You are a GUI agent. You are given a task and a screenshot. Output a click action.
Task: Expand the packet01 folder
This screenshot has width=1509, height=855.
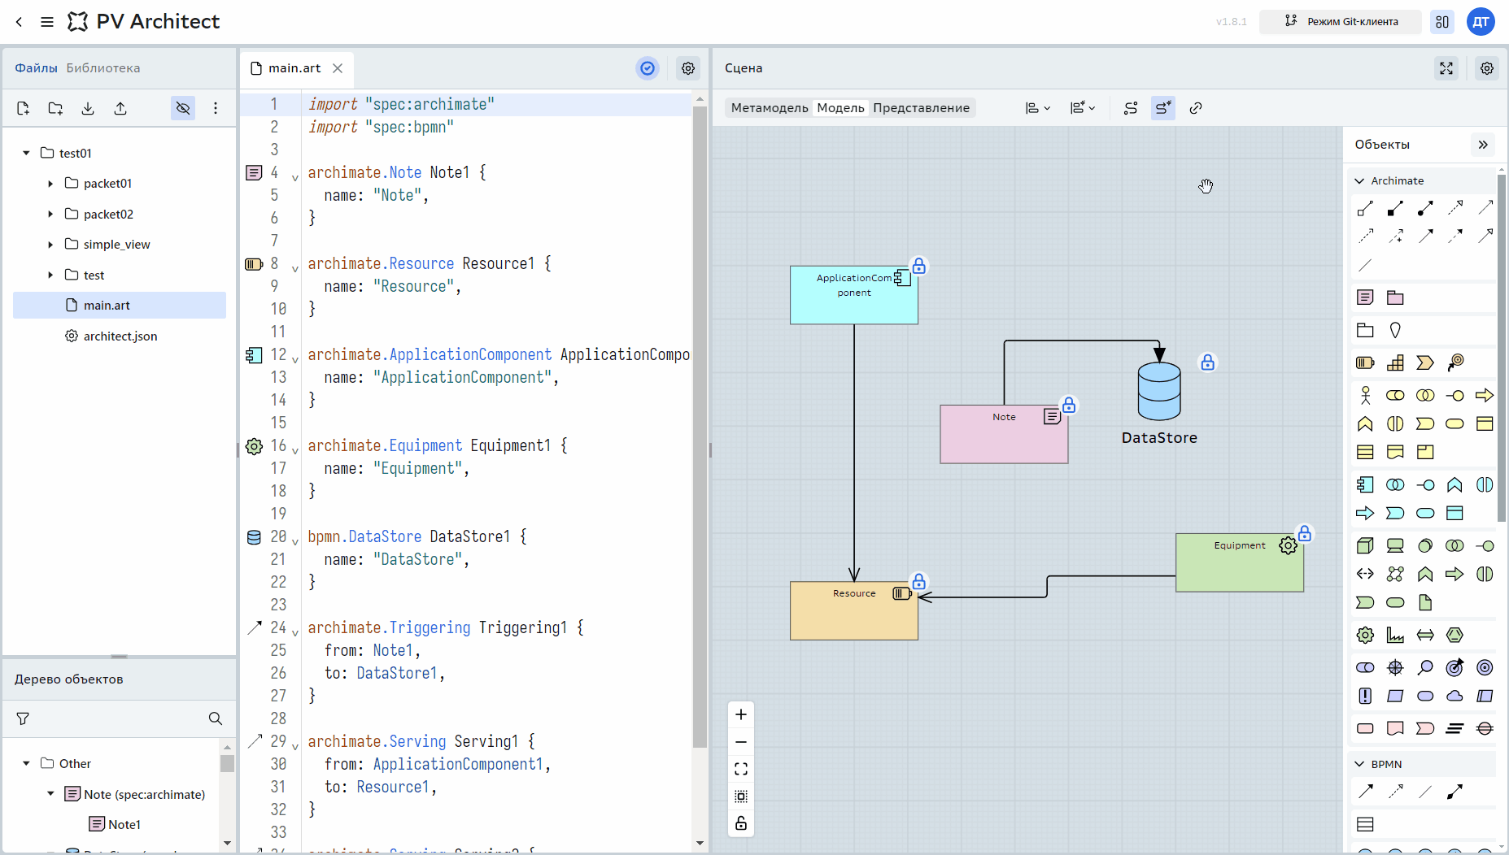click(50, 184)
